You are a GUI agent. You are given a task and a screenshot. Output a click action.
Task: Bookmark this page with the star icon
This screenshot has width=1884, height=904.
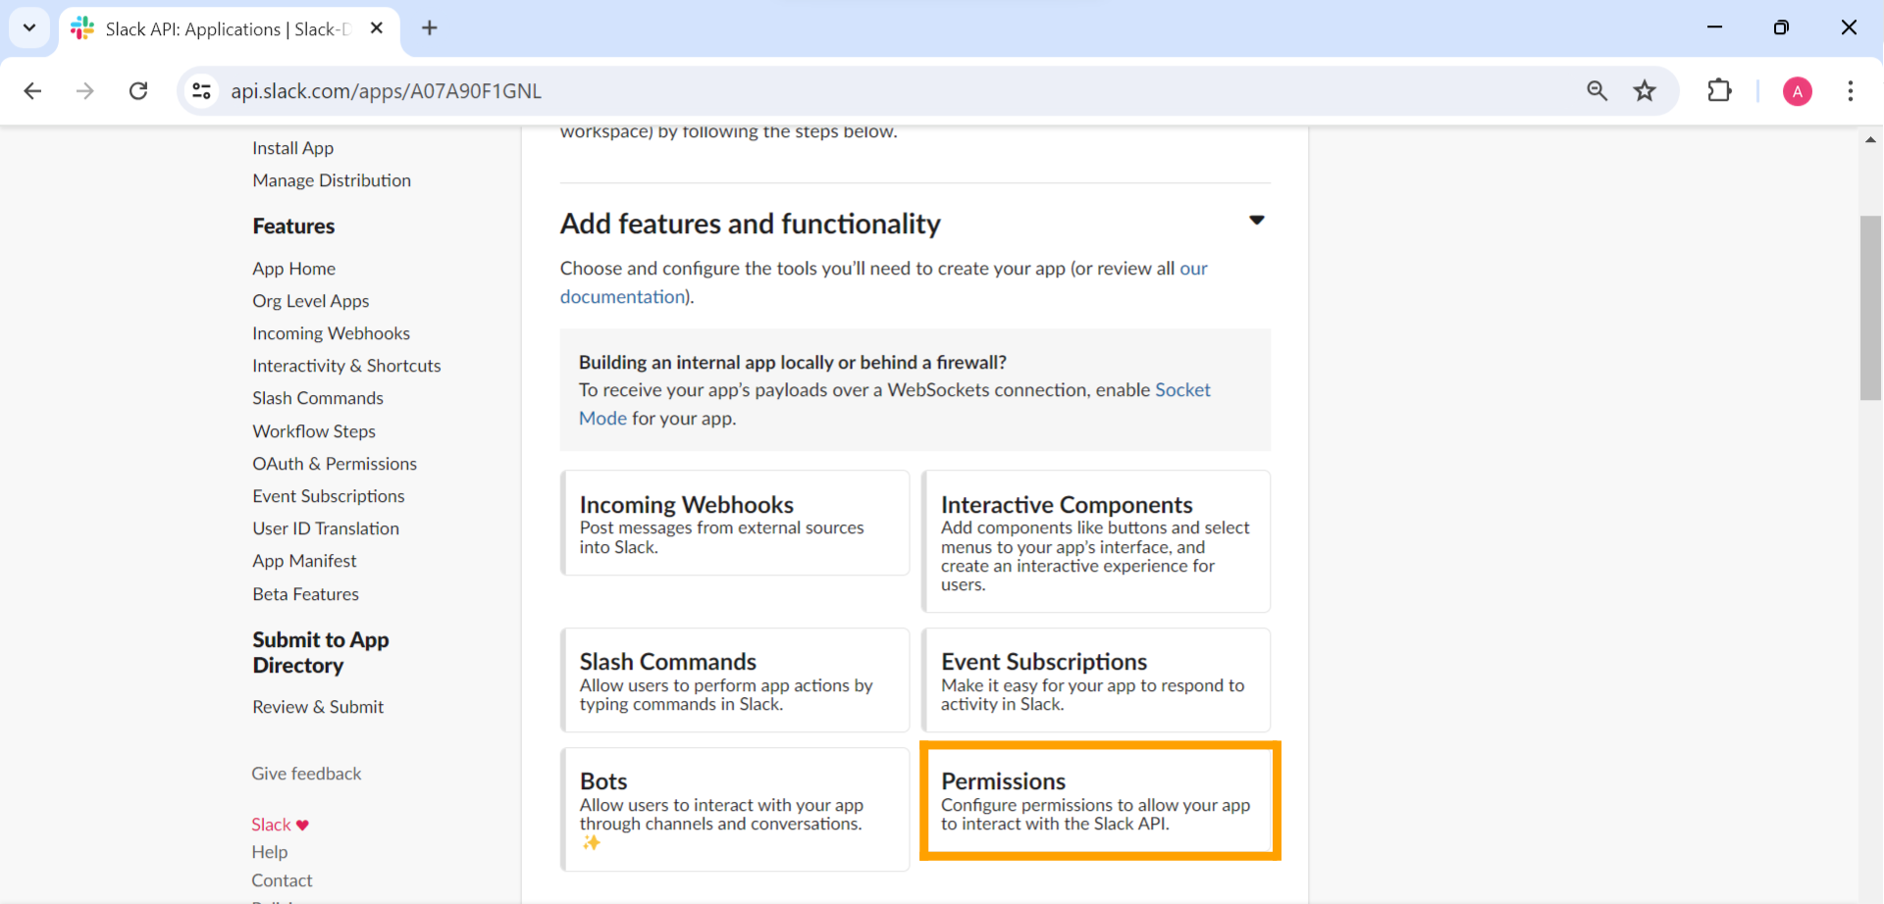(x=1645, y=91)
